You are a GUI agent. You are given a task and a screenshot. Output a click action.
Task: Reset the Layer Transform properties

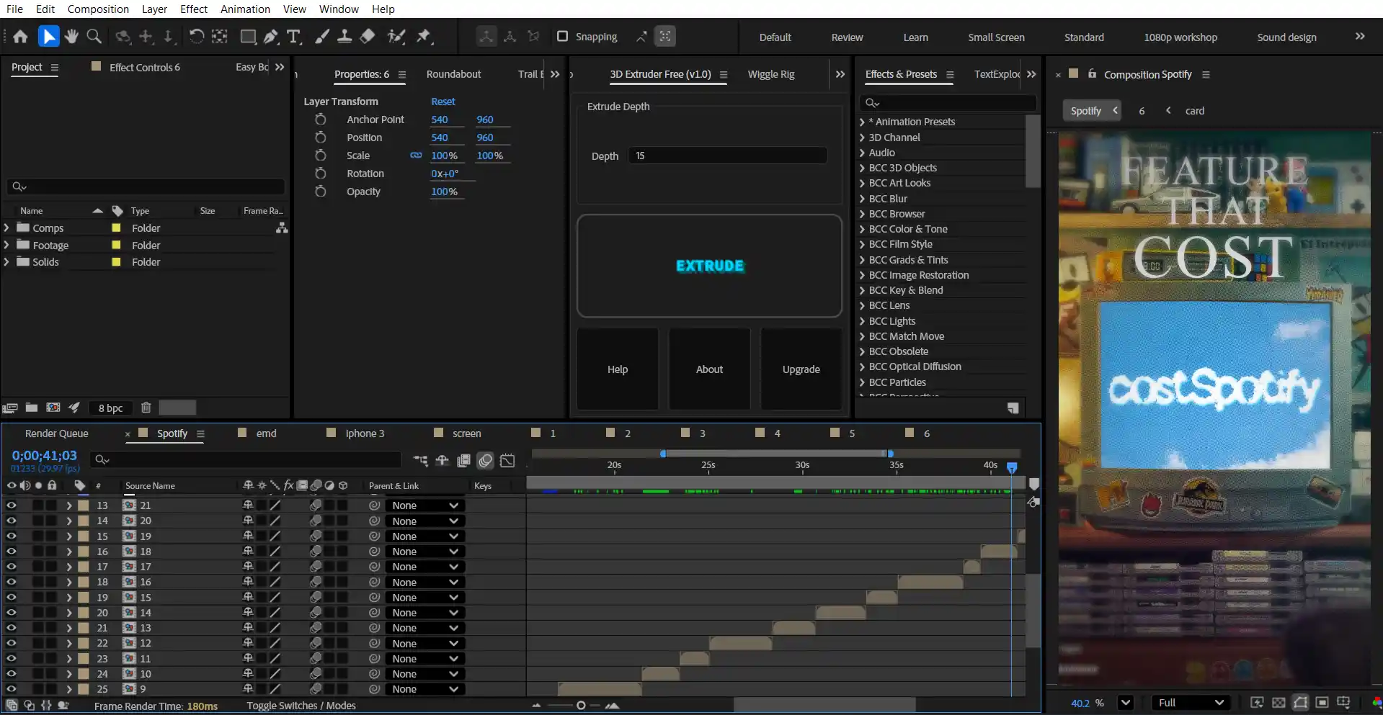[x=443, y=102]
